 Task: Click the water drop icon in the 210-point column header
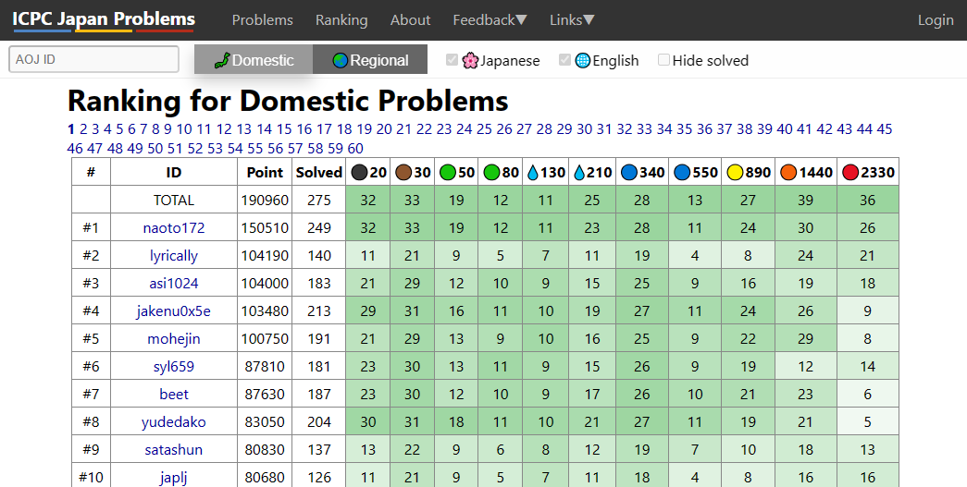coord(578,173)
